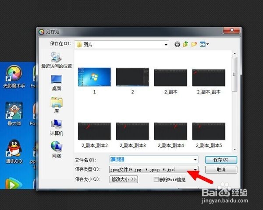
Task: Click the 修改大小 >> button
Action: click(124, 179)
